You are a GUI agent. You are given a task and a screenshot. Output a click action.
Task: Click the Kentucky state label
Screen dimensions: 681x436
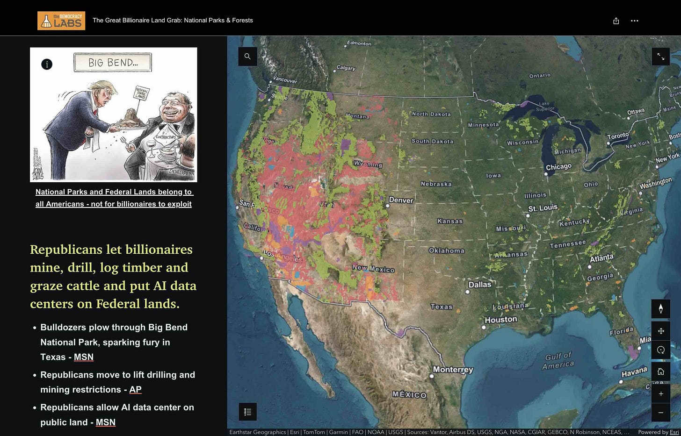click(x=574, y=222)
